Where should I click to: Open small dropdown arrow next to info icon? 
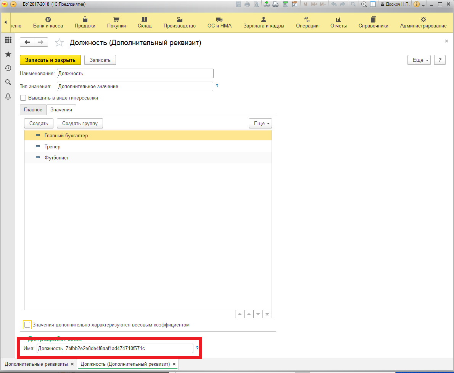click(x=423, y=5)
